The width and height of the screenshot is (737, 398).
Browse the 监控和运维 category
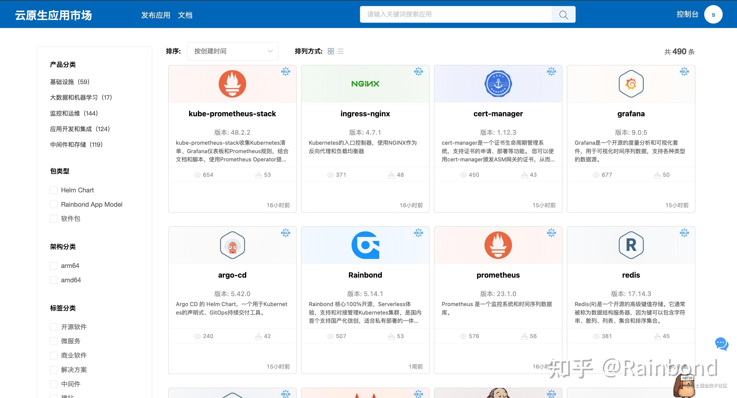point(73,113)
